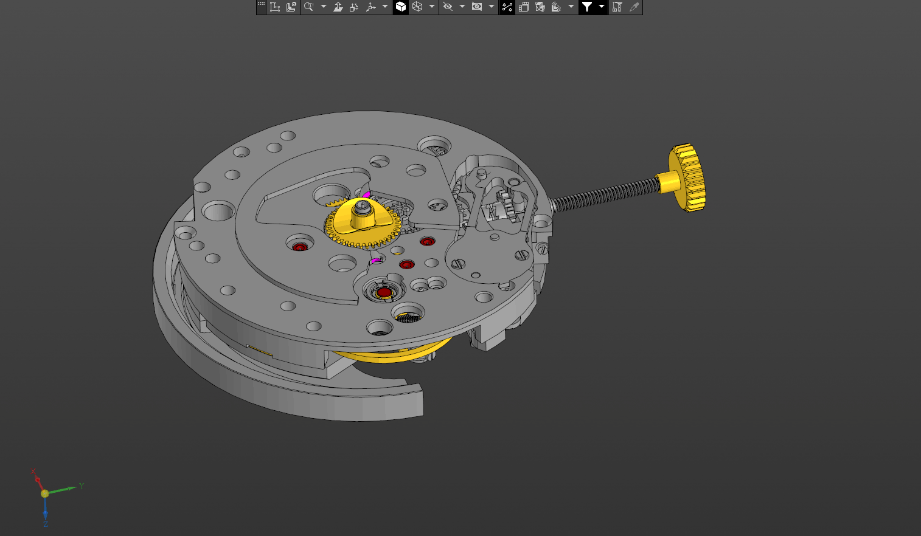
Task: Switch to wireframe cube display mode
Action: [x=417, y=7]
